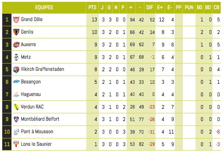224x155 pixels.
Task: Select the Haguenau club logo
Action: pos(16,94)
